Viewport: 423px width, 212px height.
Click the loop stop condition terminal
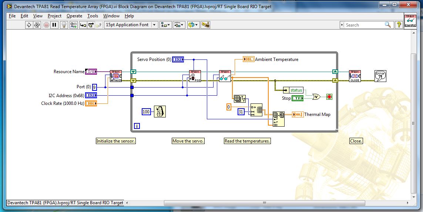tap(329, 97)
